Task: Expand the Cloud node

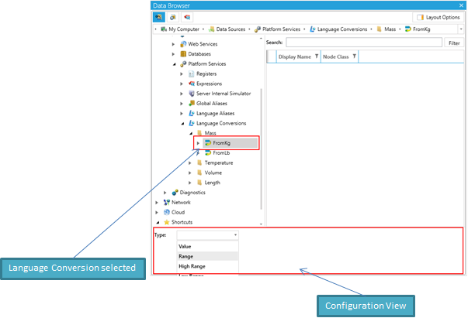Action: (157, 213)
